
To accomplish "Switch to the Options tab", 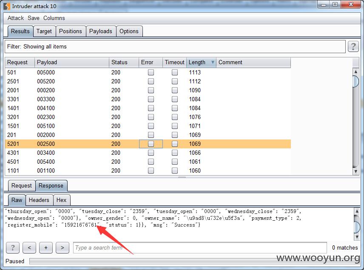I will [129, 31].
